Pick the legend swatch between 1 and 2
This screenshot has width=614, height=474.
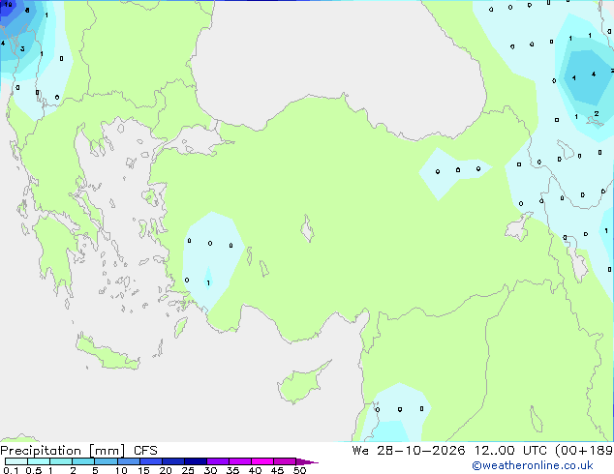point(61,461)
